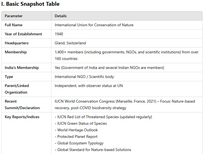Click 'International Union for Conservation of Nature' text
The width and height of the screenshot is (203, 154).
click(x=94, y=25)
